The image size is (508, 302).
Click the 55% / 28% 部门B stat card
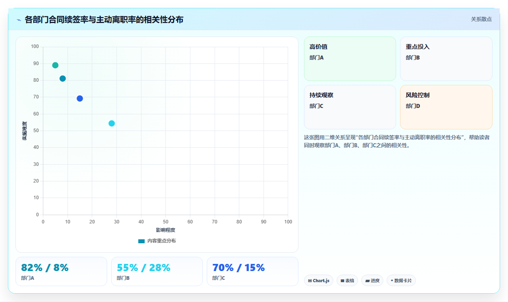click(x=157, y=271)
